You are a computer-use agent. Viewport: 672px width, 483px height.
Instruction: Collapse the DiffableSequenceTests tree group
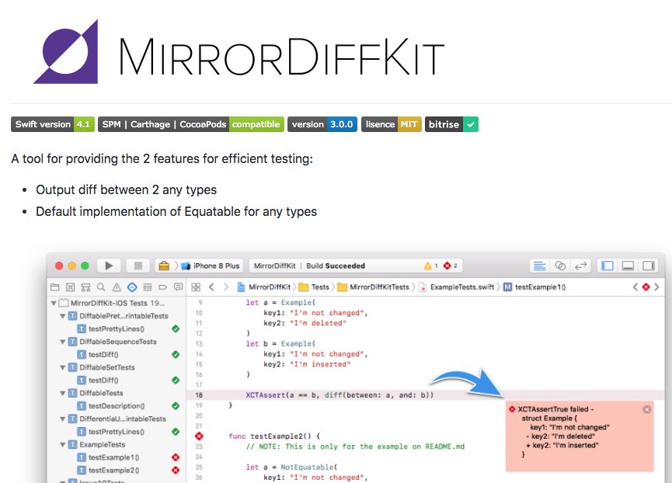click(63, 342)
